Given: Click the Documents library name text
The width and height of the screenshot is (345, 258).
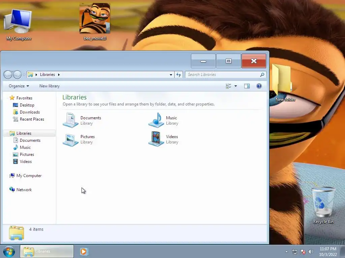Looking at the screenshot, I should click(91, 118).
